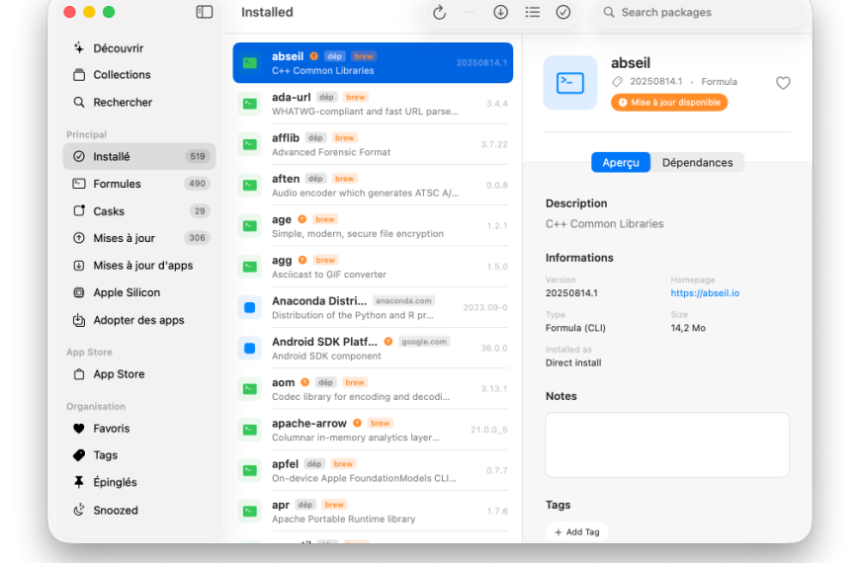Switch to the Dépendances tab
The image size is (860, 563).
tap(697, 162)
